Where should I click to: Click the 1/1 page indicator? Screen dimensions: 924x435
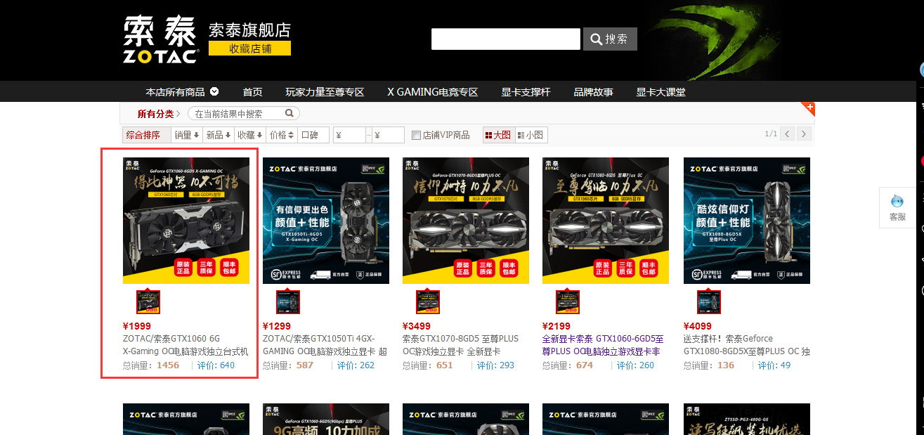pyautogui.click(x=771, y=134)
